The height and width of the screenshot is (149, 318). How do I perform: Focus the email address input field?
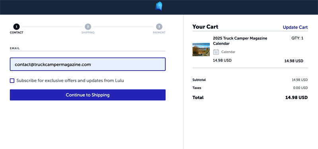(x=87, y=64)
